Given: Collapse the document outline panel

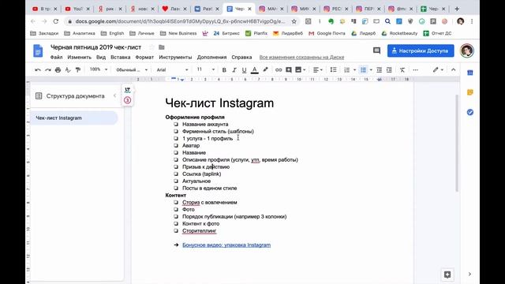Looking at the screenshot, I should tap(115, 95).
